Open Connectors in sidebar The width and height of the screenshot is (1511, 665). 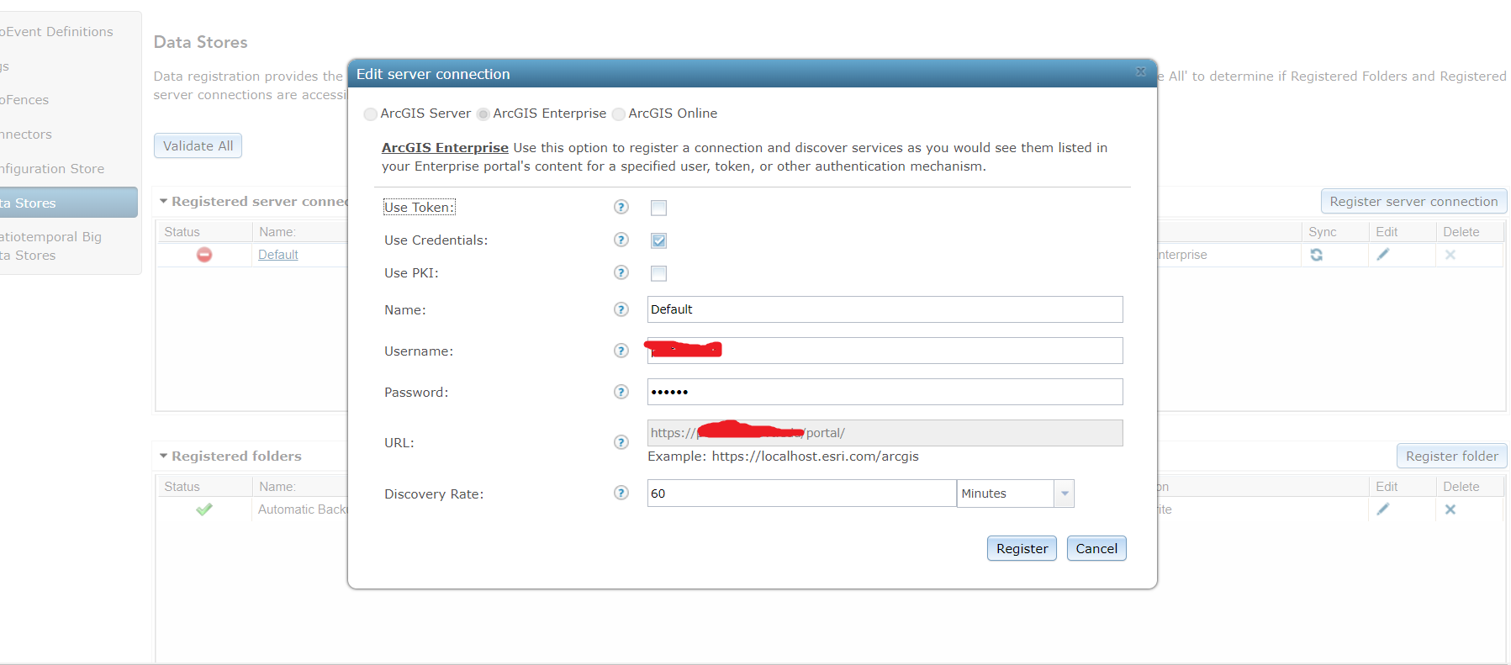26,135
